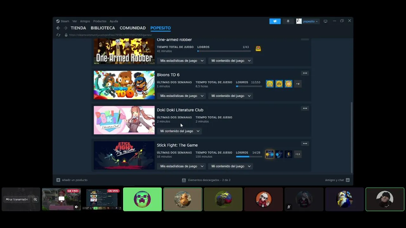
Task: Click the Steam community profile URL
Action: 110,35
